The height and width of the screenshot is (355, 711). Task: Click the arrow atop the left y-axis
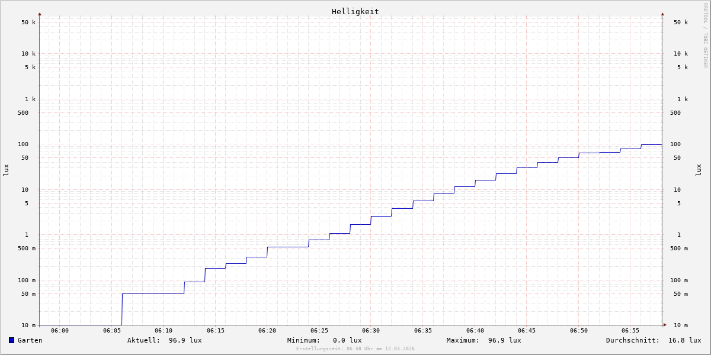point(40,14)
